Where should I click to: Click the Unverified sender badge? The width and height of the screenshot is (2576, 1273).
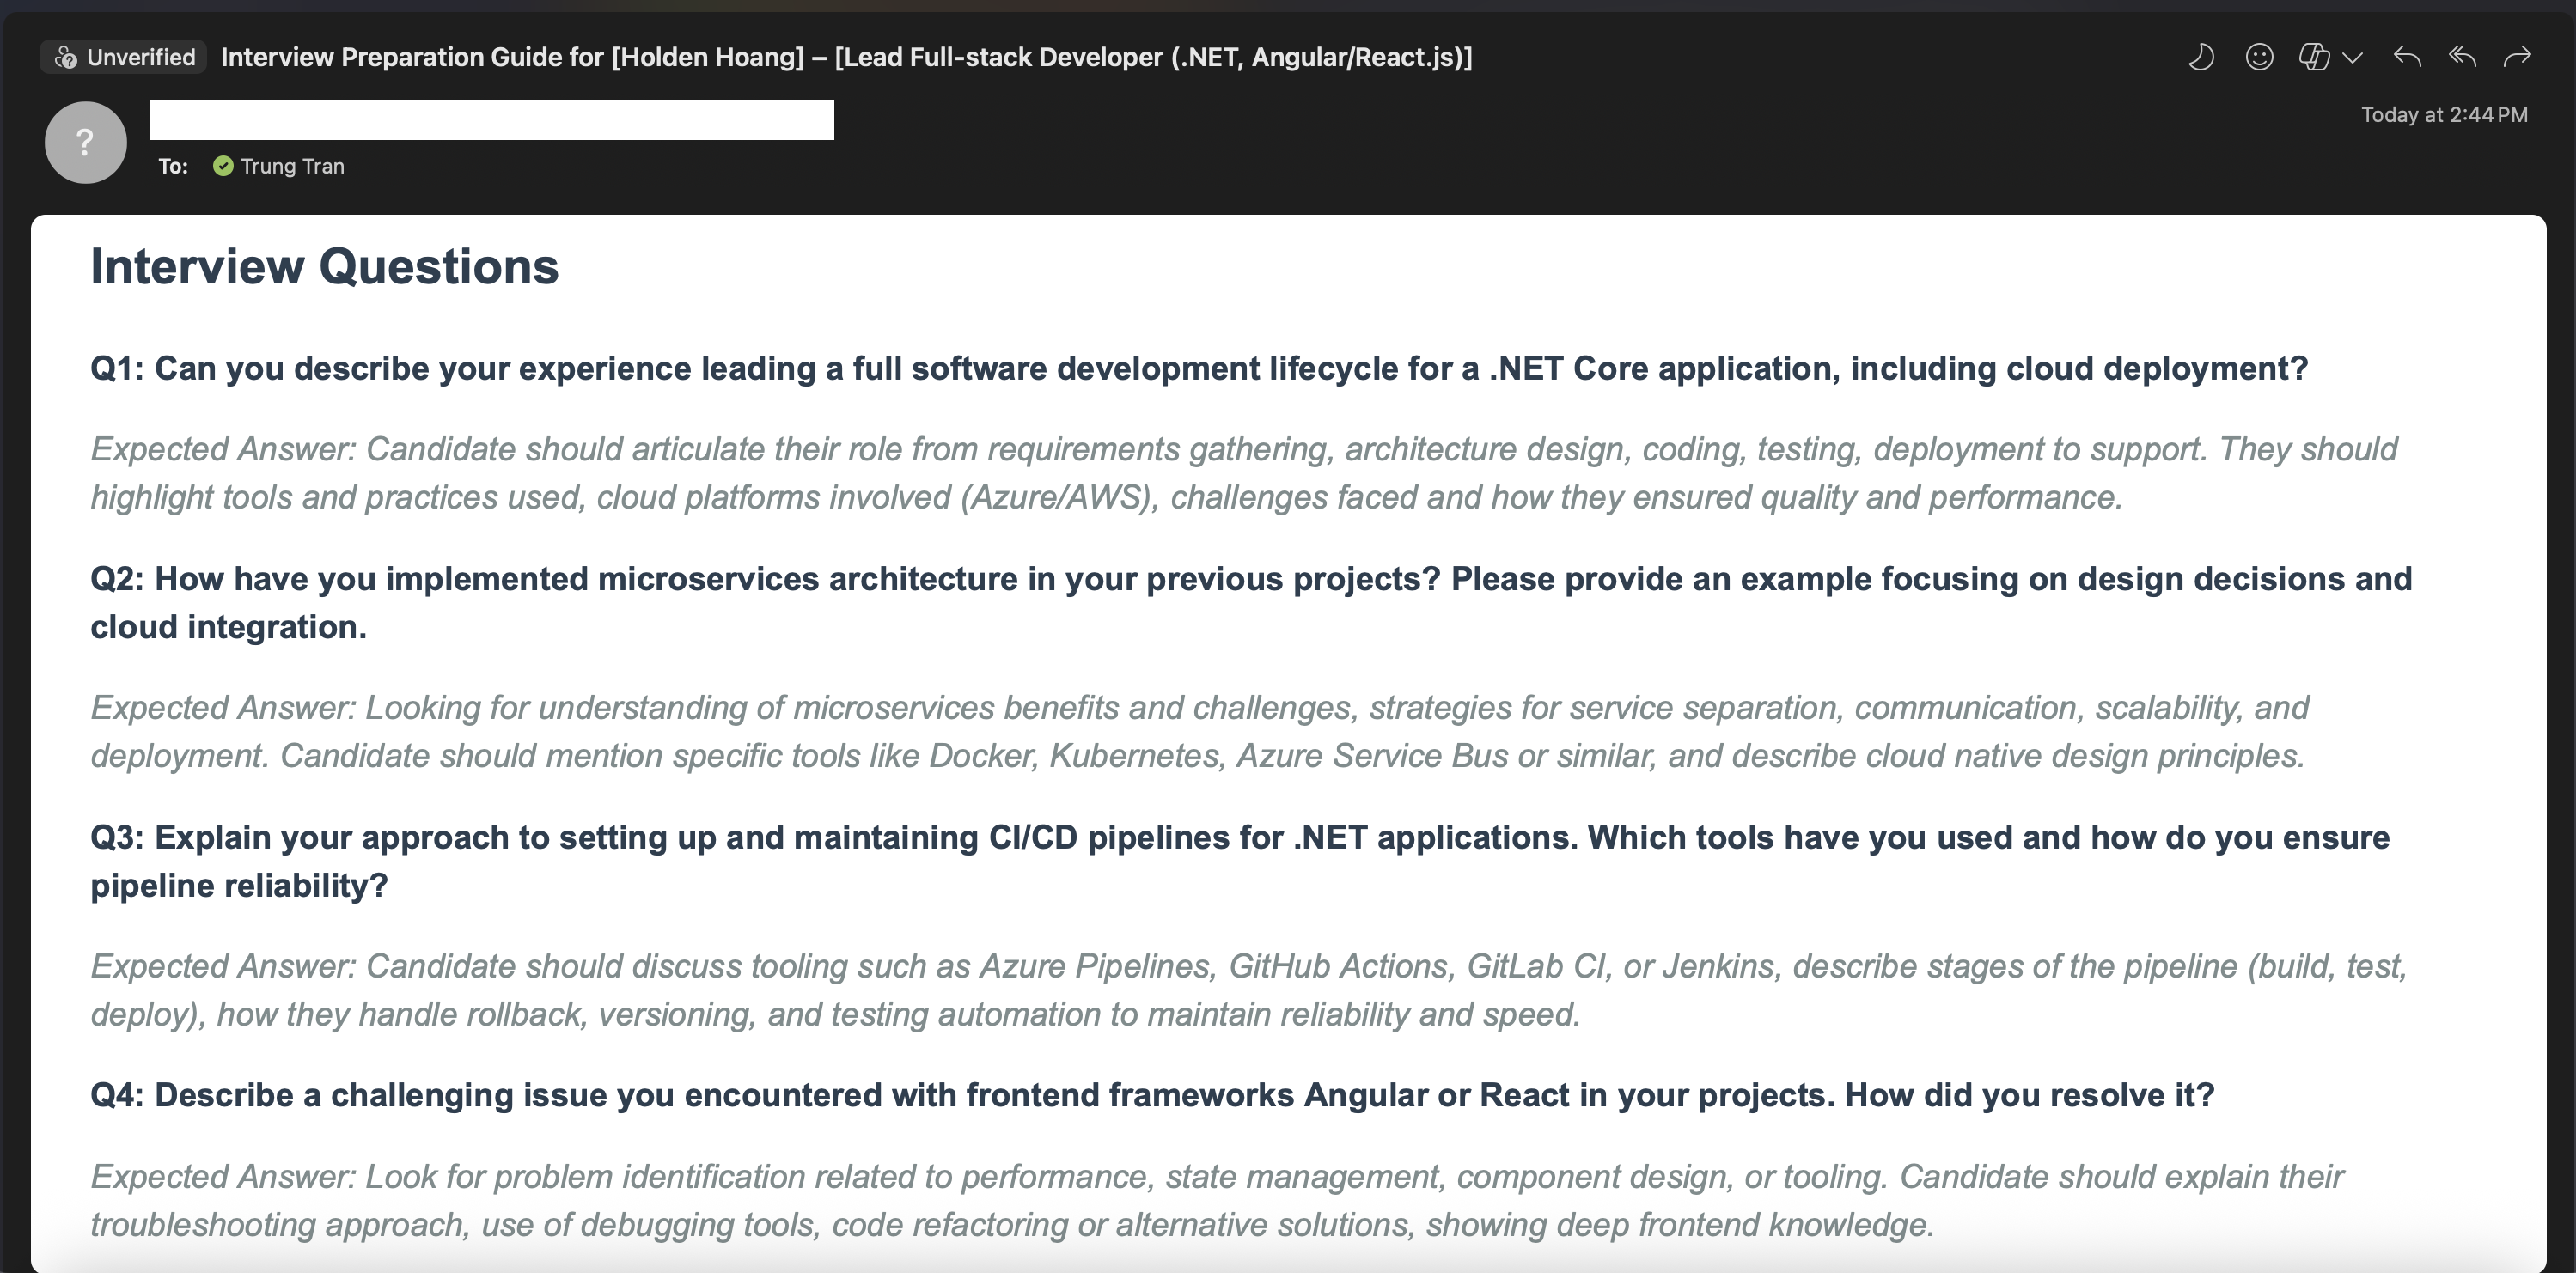(x=124, y=57)
